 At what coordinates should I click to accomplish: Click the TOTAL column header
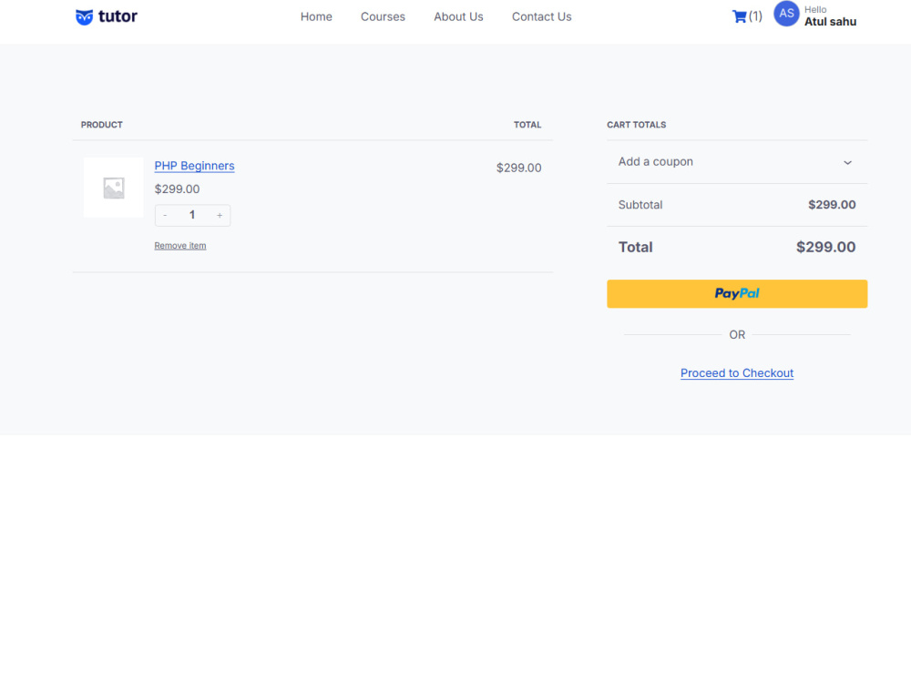527,125
